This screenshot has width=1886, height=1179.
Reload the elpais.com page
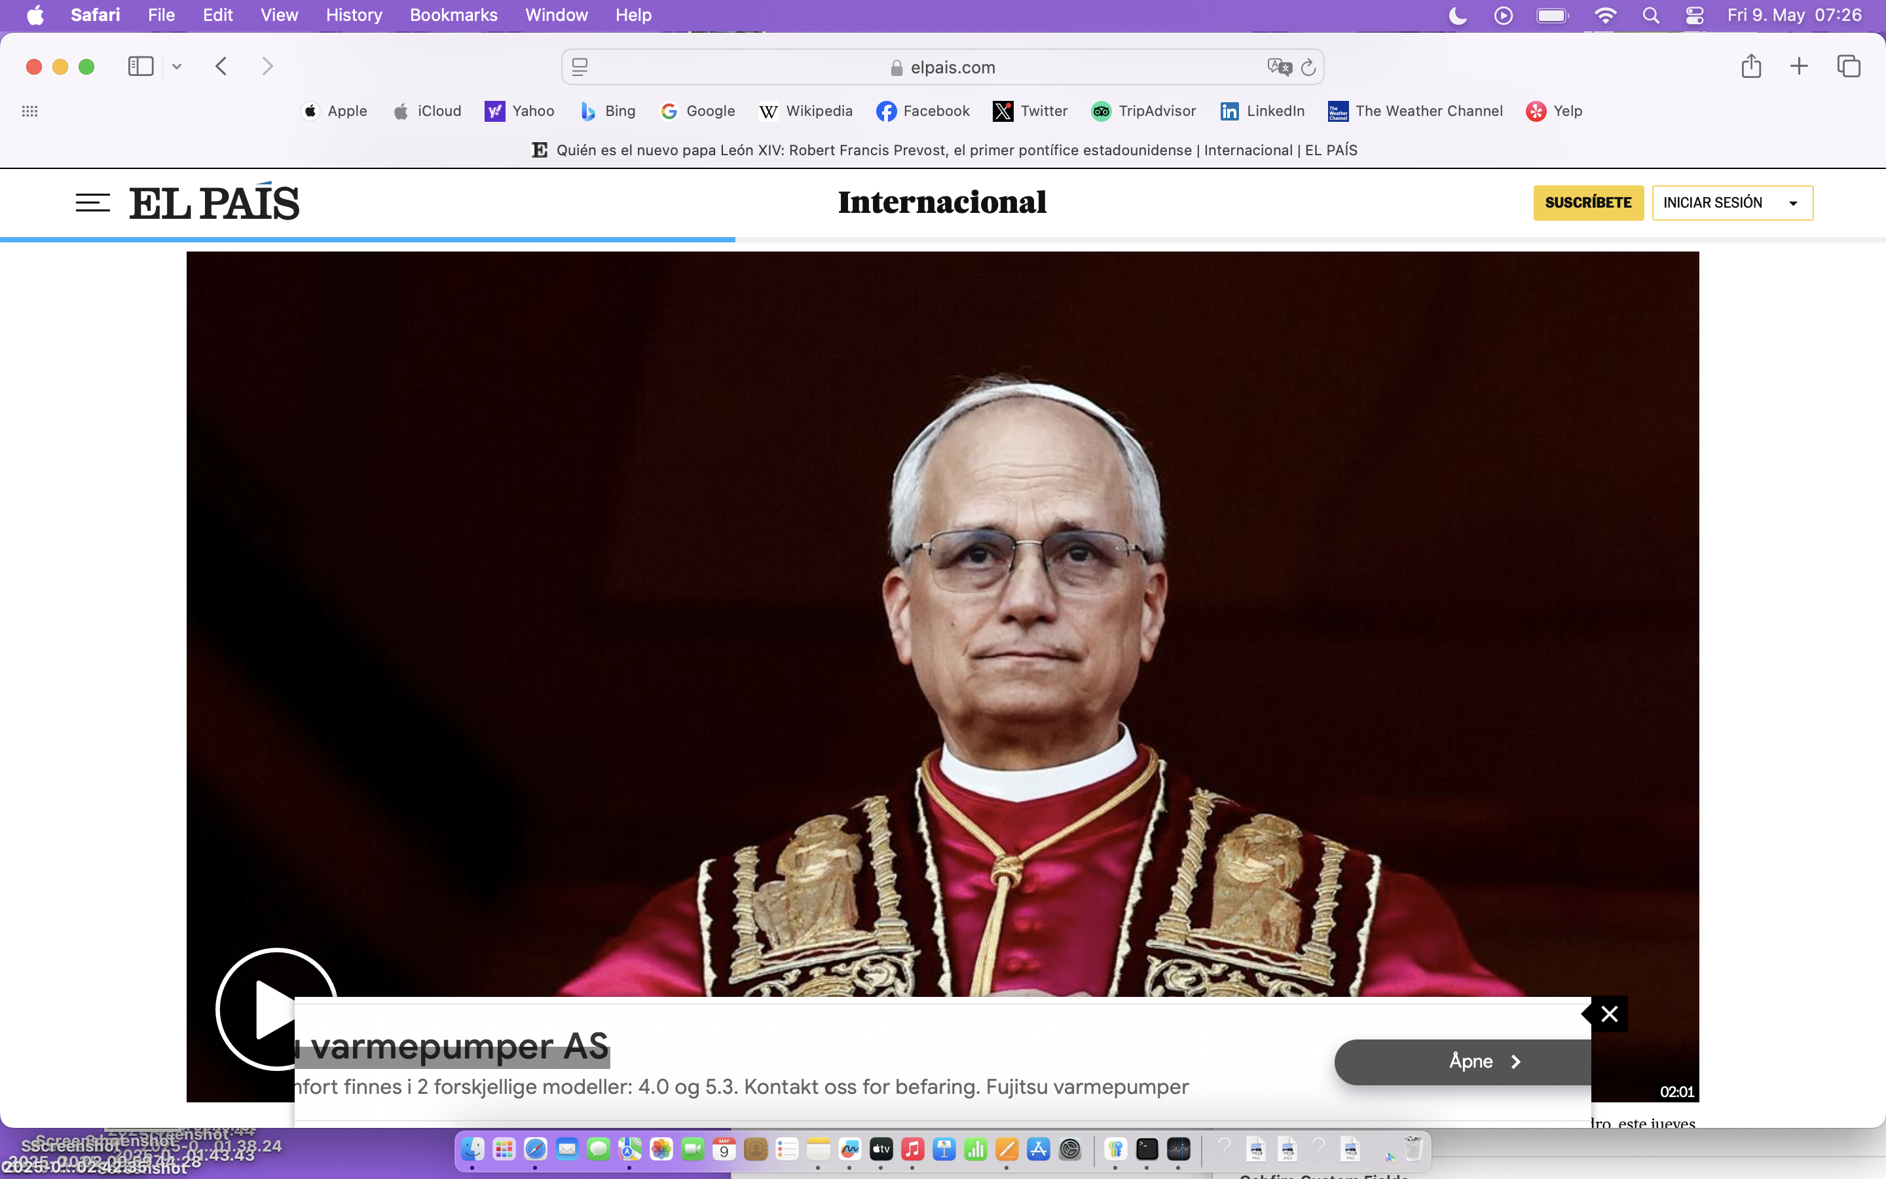[x=1308, y=68]
